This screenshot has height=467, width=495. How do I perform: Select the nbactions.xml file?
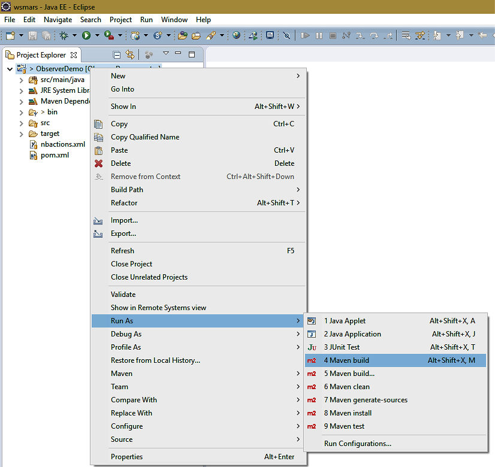pos(62,144)
